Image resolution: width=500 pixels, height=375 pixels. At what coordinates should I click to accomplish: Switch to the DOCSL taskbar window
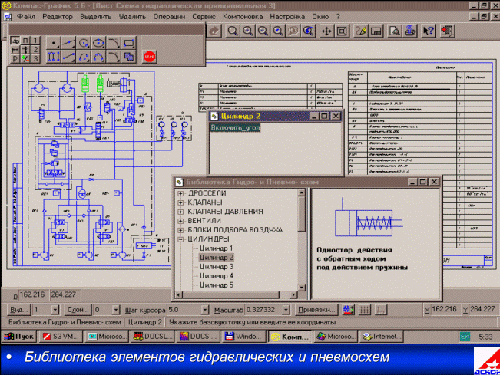pos(152,337)
